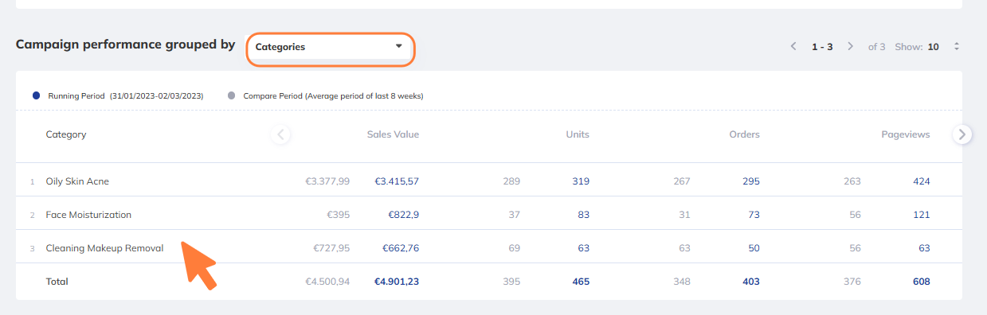This screenshot has width=987, height=315.
Task: Sort by Sales Value column header
Action: coord(393,134)
